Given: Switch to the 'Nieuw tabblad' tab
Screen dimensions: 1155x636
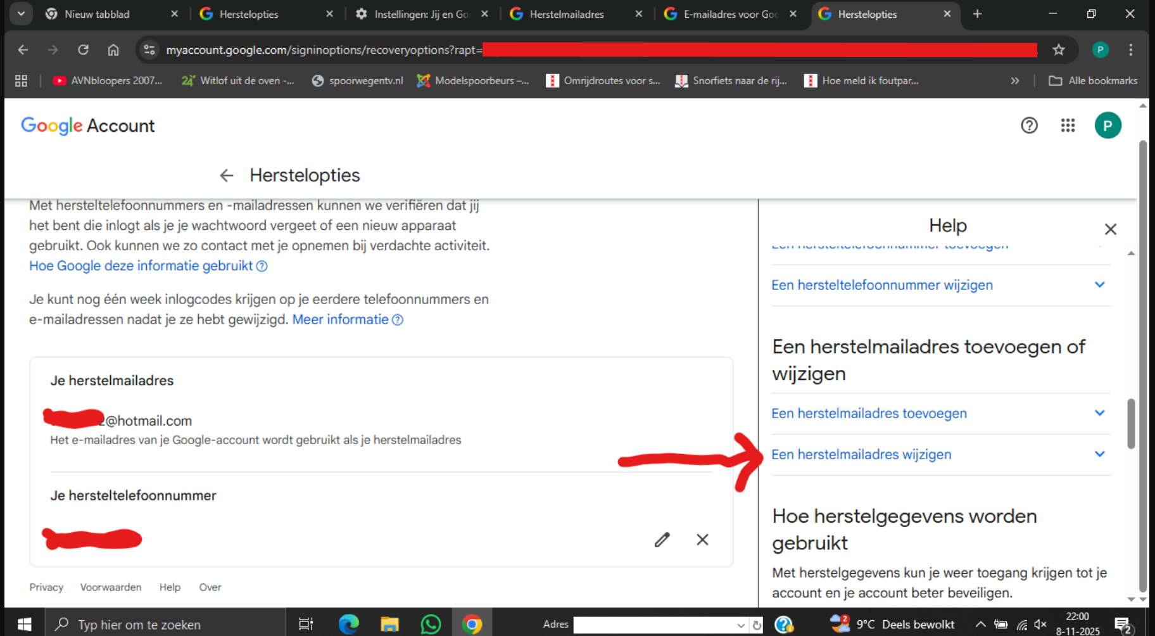Looking at the screenshot, I should pos(112,14).
